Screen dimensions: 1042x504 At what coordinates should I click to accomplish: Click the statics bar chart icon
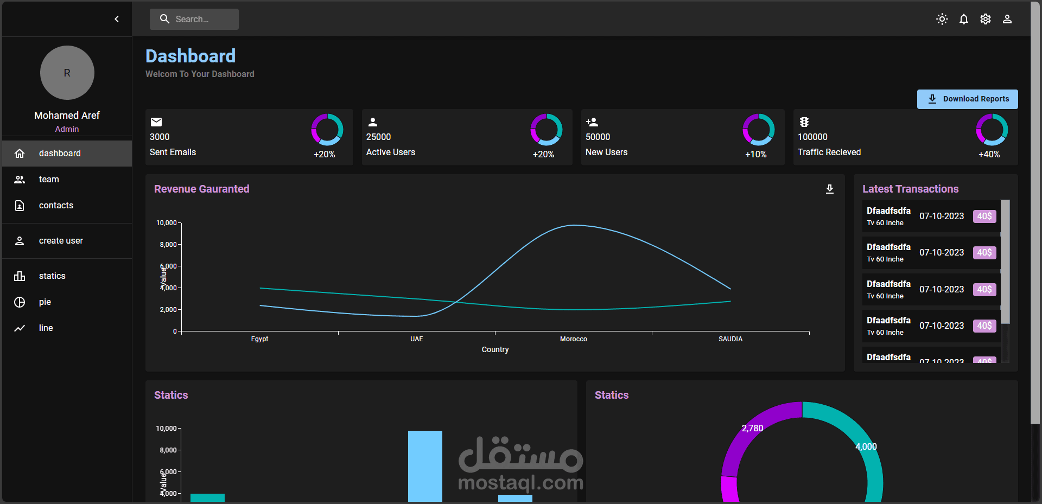[x=20, y=276]
